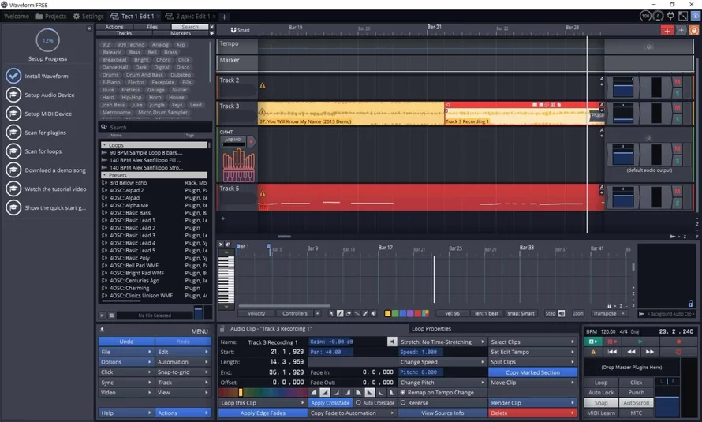702x422 pixels.
Task: Click the Setup Audio Device graduation-cap icon
Action: 13,95
